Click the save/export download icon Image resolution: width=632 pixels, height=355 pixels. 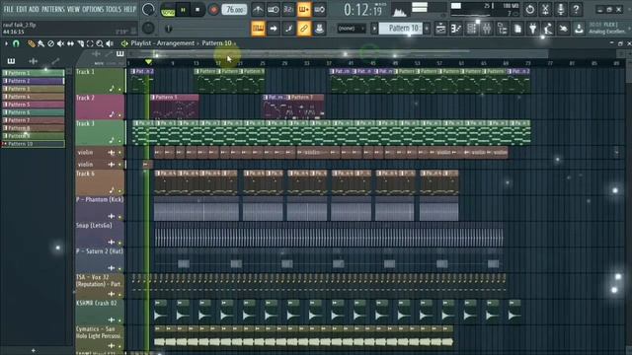(x=579, y=29)
